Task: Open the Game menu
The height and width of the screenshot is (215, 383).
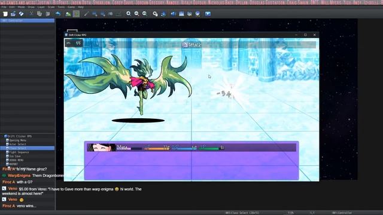Action: click(x=71, y=7)
